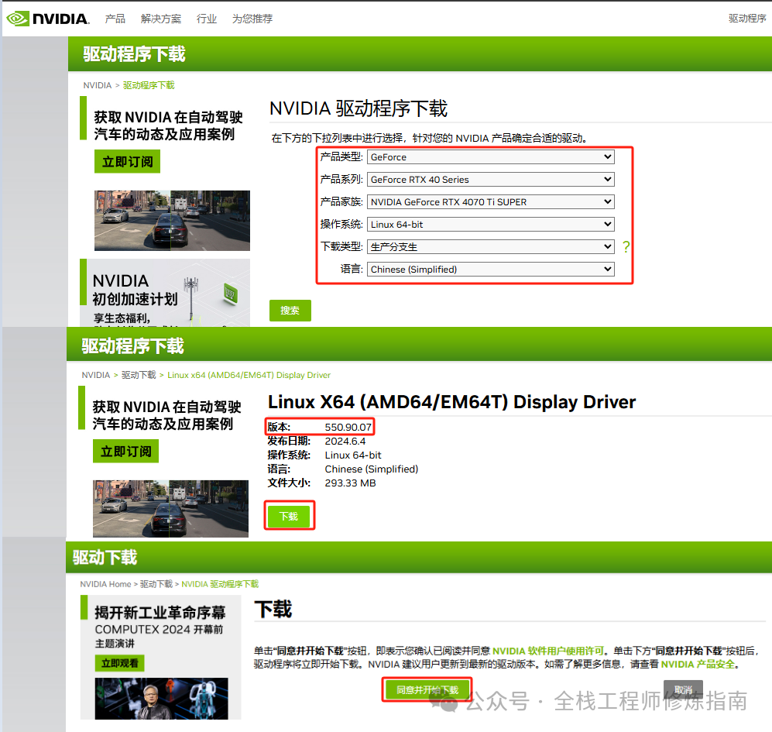Click the 揭开新工业革命序幕 headline

tap(160, 612)
